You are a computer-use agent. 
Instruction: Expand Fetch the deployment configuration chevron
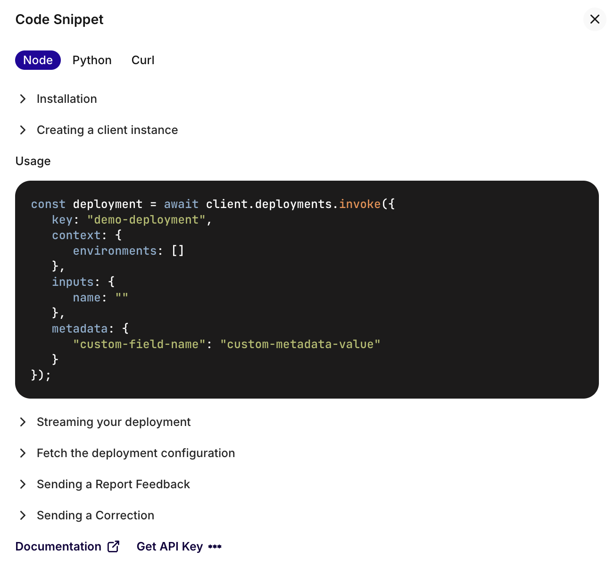(23, 453)
